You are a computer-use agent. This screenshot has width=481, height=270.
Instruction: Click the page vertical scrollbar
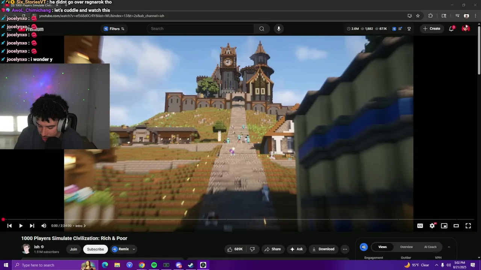pos(479,51)
